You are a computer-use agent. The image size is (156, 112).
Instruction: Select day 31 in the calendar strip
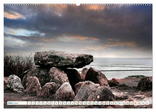tap(147, 103)
